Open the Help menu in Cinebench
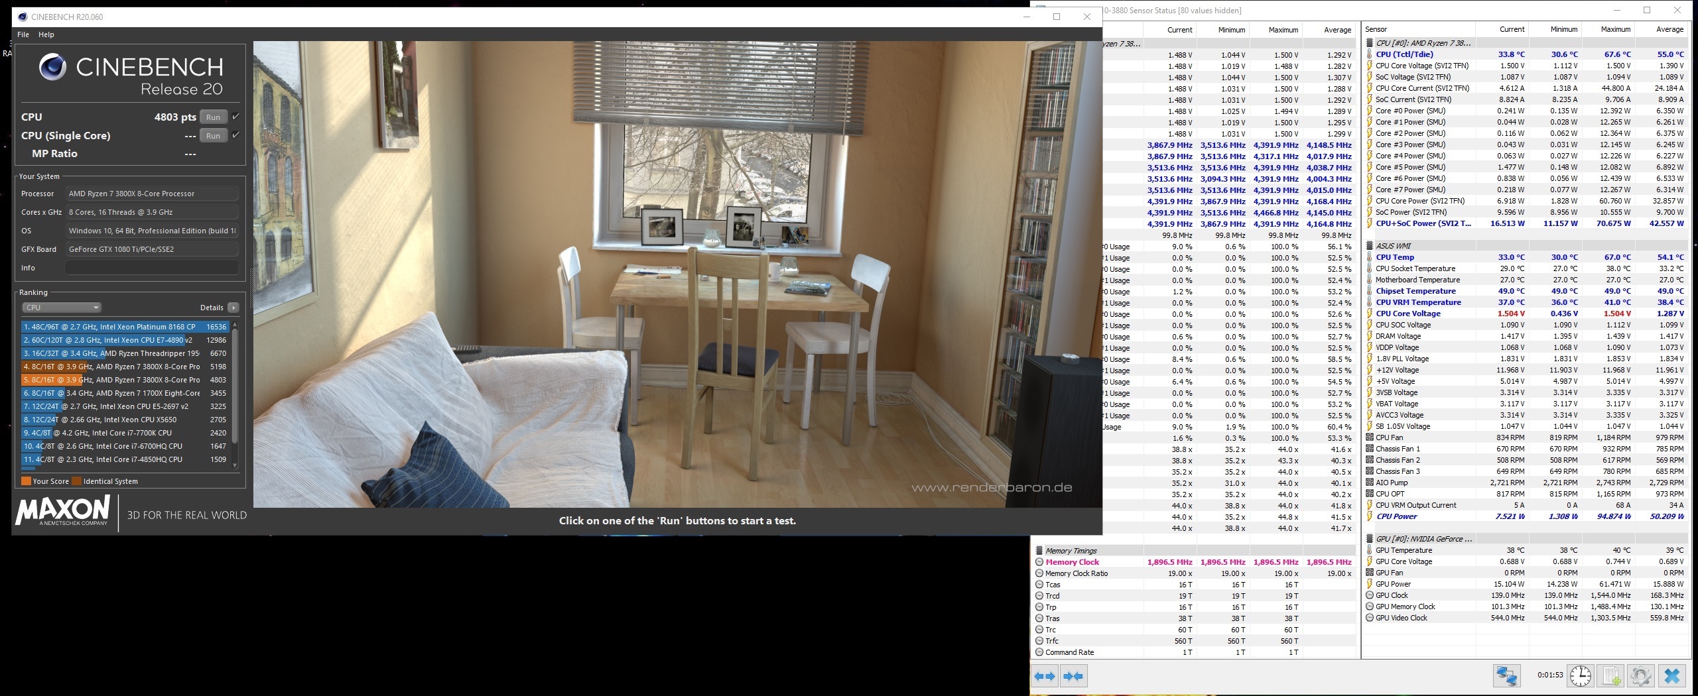The image size is (1698, 696). point(46,34)
